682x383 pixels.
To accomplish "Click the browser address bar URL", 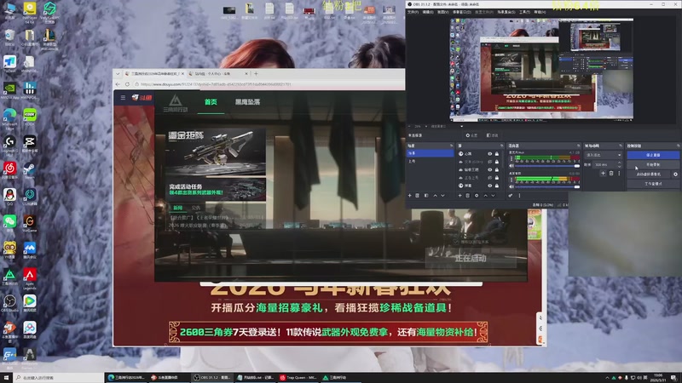I will (216, 84).
